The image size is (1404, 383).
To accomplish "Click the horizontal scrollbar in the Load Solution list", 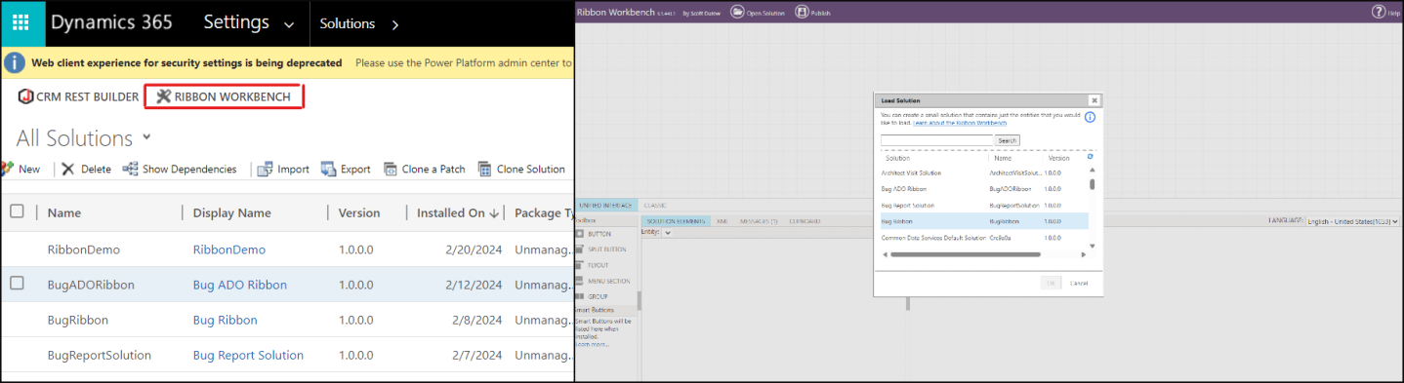I will tap(965, 254).
